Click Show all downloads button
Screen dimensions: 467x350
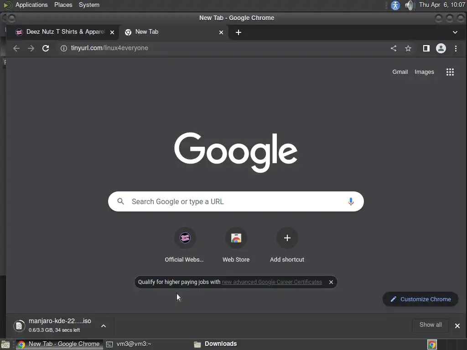point(431,325)
